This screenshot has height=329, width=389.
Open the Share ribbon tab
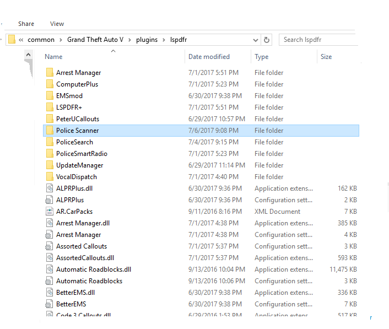tap(26, 24)
